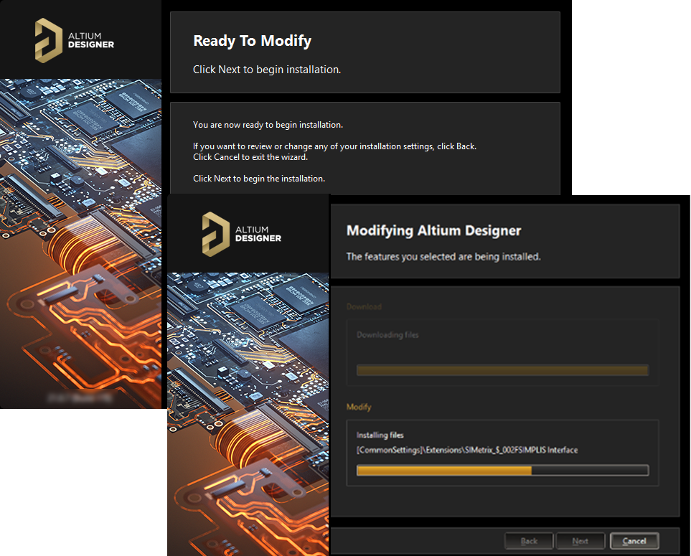This screenshot has height=556, width=691.
Task: Select the Modify section label
Action: 359,407
